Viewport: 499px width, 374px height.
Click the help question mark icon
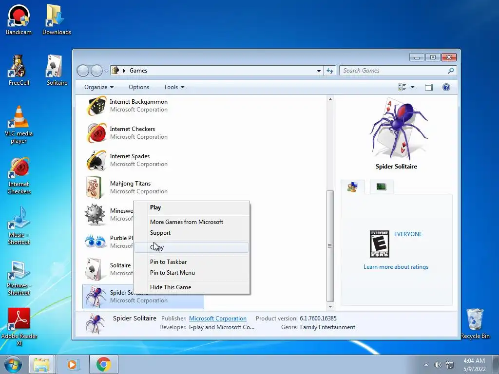pos(446,87)
